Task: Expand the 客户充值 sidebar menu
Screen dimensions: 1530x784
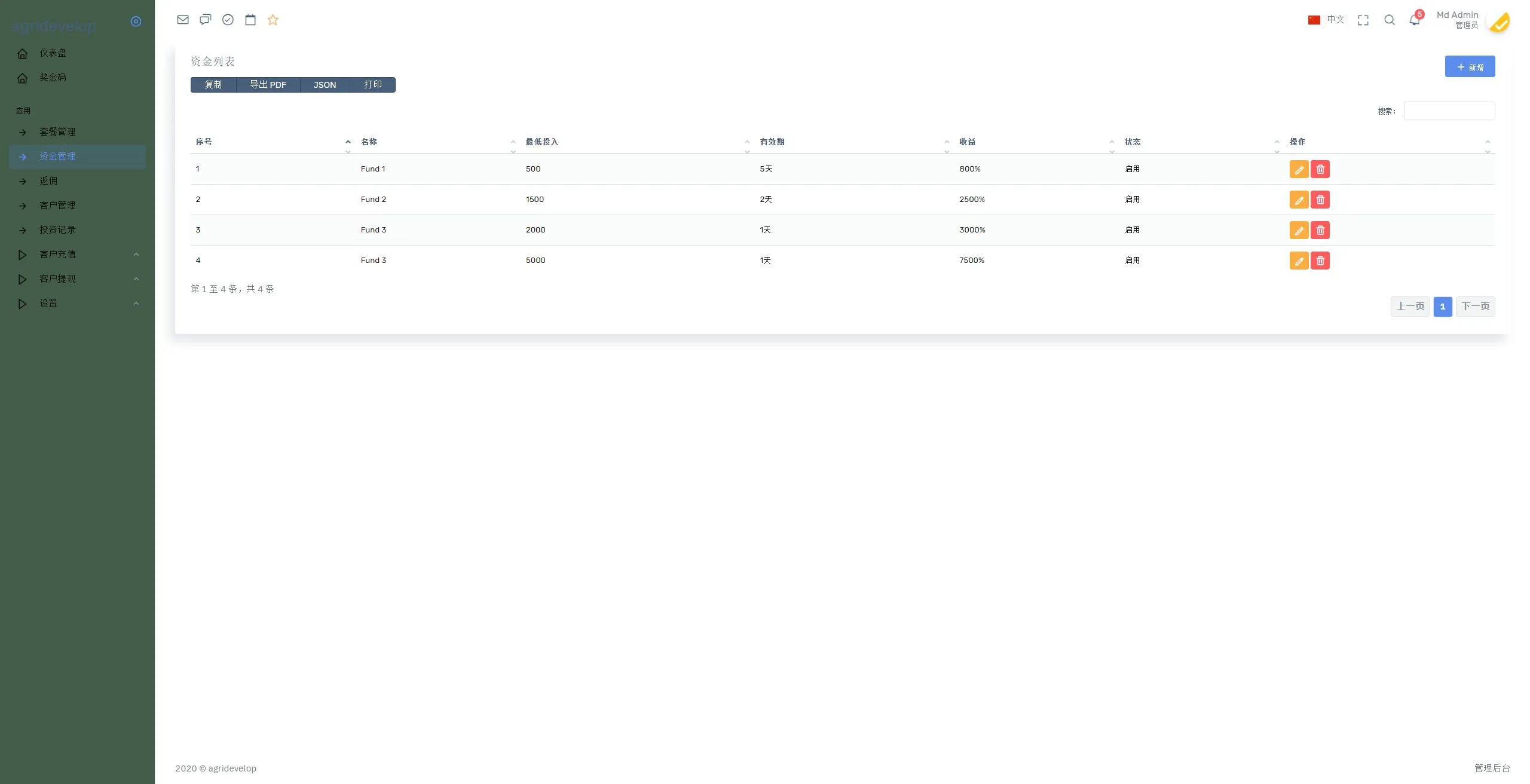Action: [x=78, y=255]
